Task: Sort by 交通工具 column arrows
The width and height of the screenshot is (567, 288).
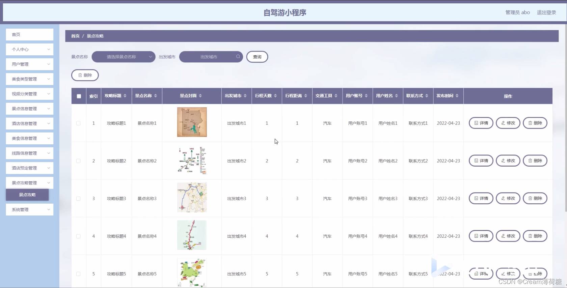Action: [336, 96]
